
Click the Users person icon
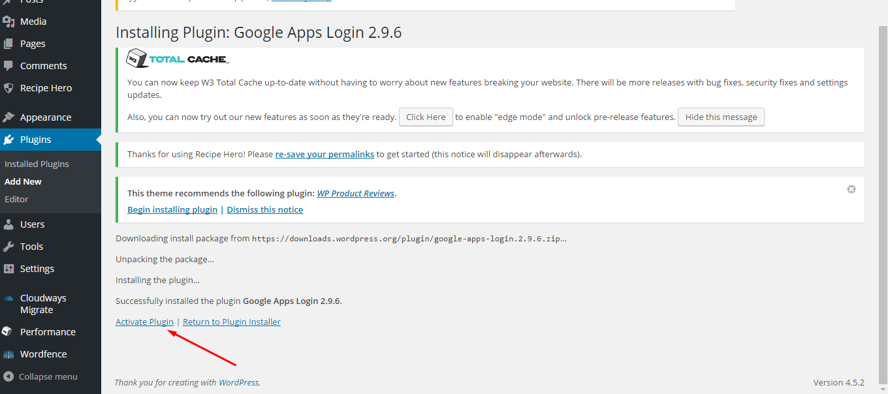pyautogui.click(x=8, y=224)
